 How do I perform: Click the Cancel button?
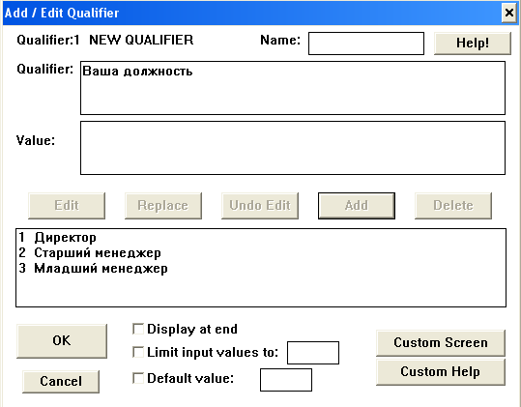coord(61,382)
